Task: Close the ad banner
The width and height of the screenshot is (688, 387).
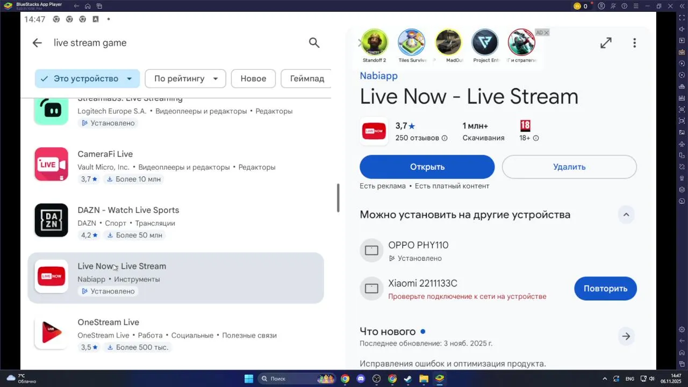Action: pos(547,33)
